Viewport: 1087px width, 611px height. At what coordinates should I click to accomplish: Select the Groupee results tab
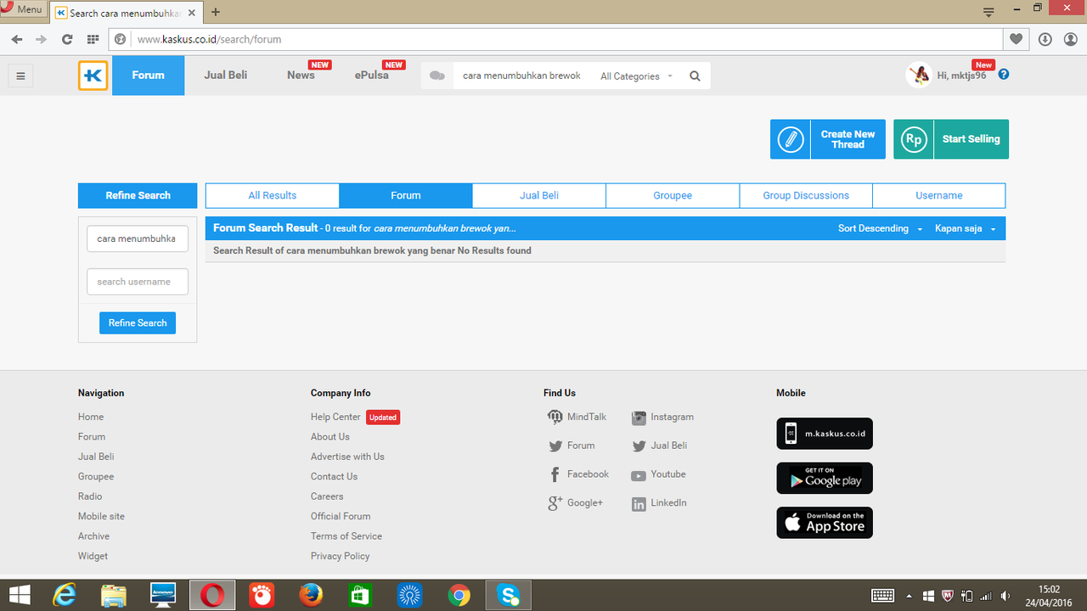[x=673, y=195]
